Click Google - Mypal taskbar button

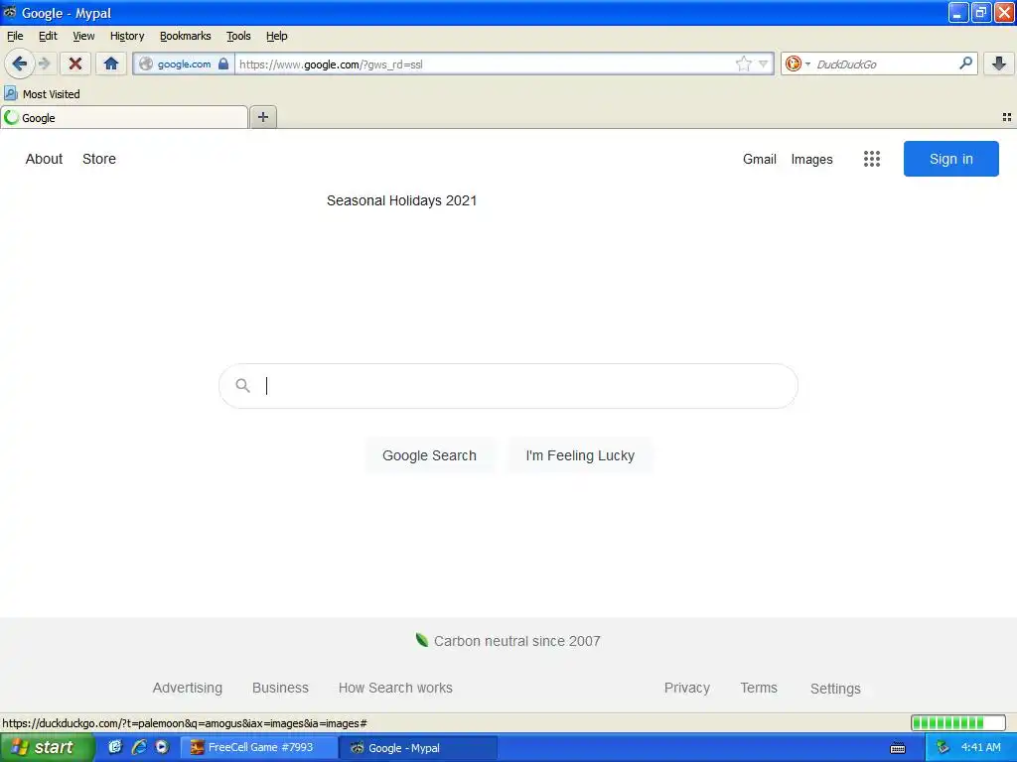tap(418, 748)
